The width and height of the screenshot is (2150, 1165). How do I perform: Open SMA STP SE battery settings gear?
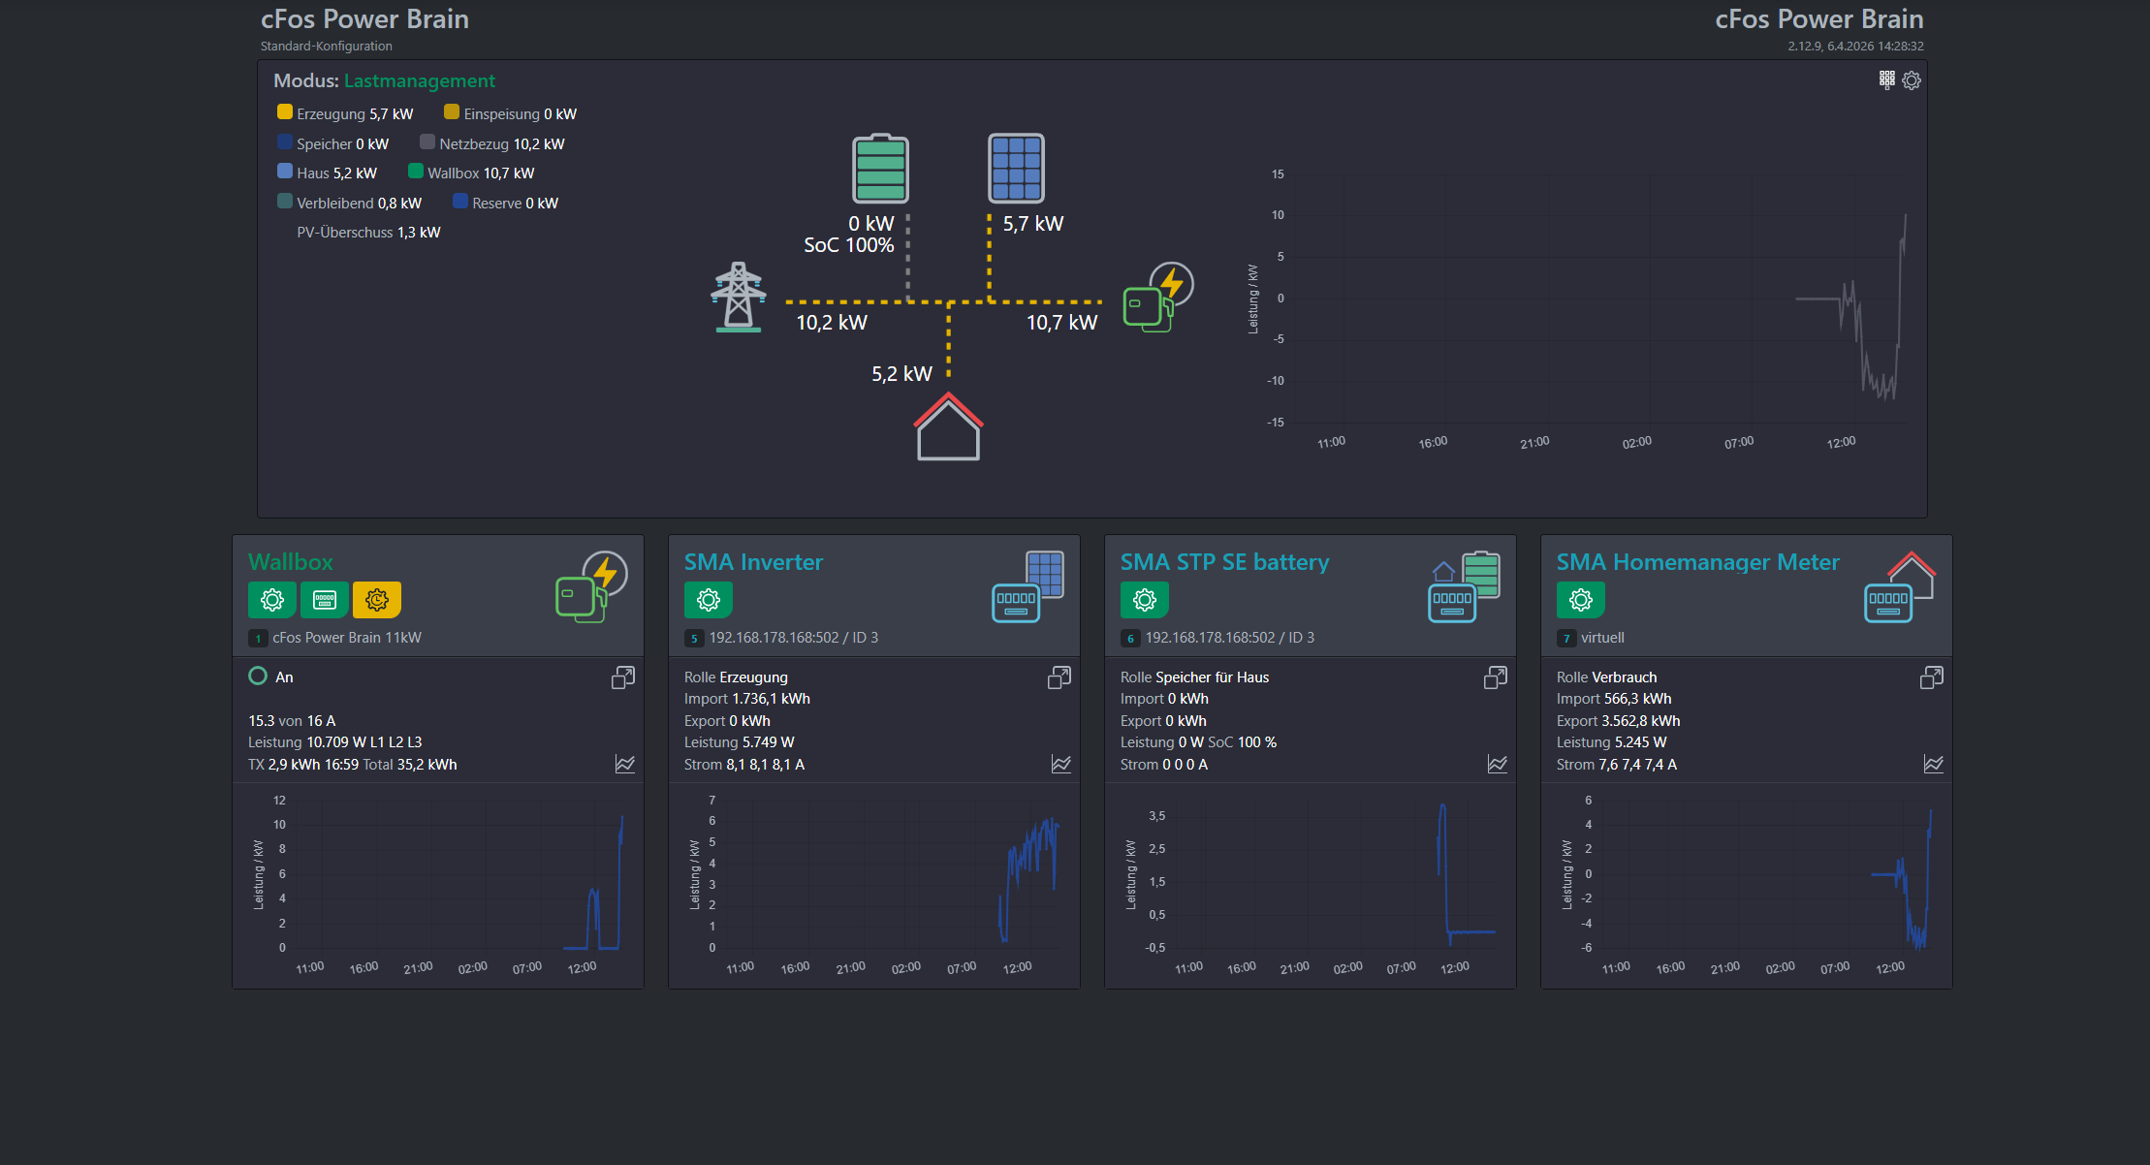click(1145, 600)
